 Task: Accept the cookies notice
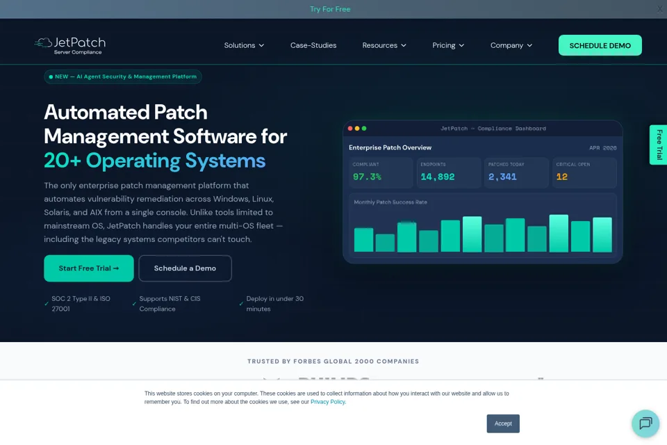coord(503,423)
